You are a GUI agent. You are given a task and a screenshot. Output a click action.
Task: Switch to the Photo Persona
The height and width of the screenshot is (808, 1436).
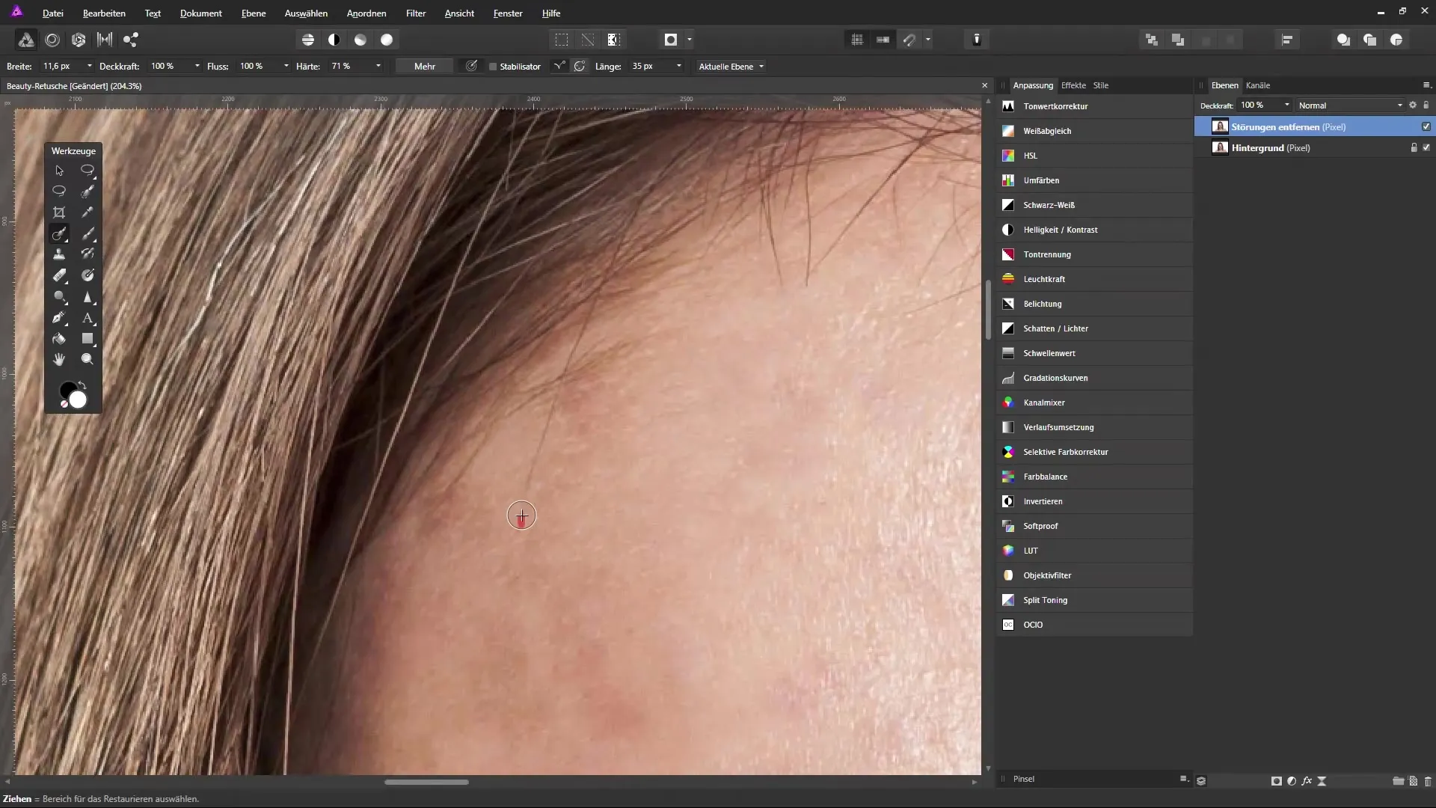coord(26,40)
